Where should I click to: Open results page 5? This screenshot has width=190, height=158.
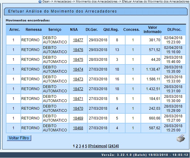86,146
